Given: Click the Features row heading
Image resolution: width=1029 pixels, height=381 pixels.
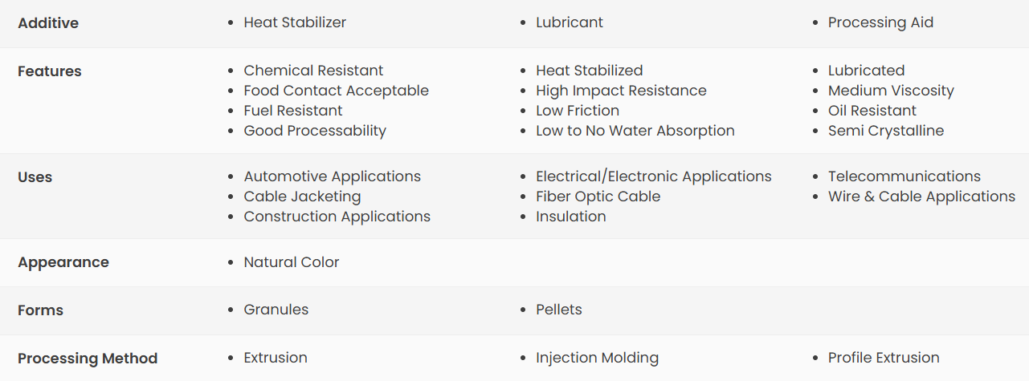Looking at the screenshot, I should coord(50,71).
